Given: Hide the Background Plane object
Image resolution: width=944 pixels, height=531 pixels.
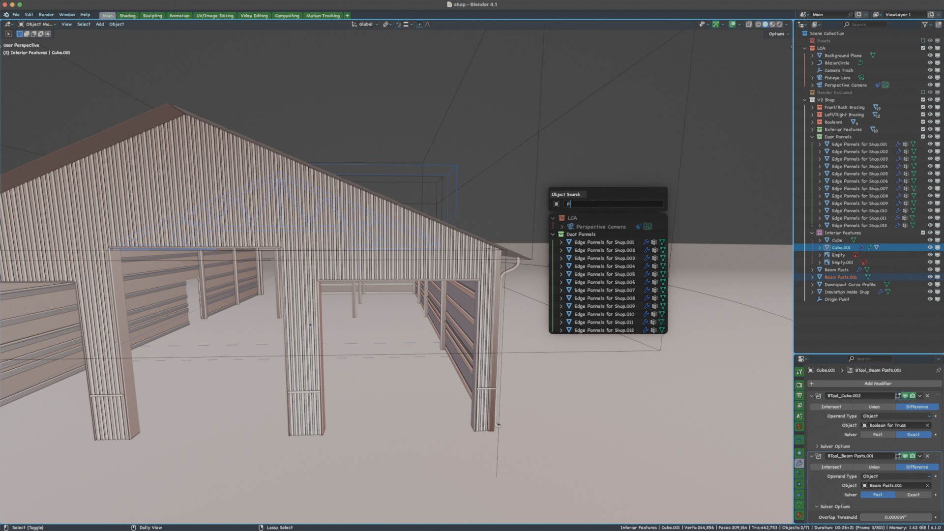Looking at the screenshot, I should point(930,56).
